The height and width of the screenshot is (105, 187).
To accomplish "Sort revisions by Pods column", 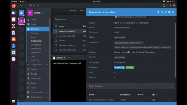I will [140, 95].
